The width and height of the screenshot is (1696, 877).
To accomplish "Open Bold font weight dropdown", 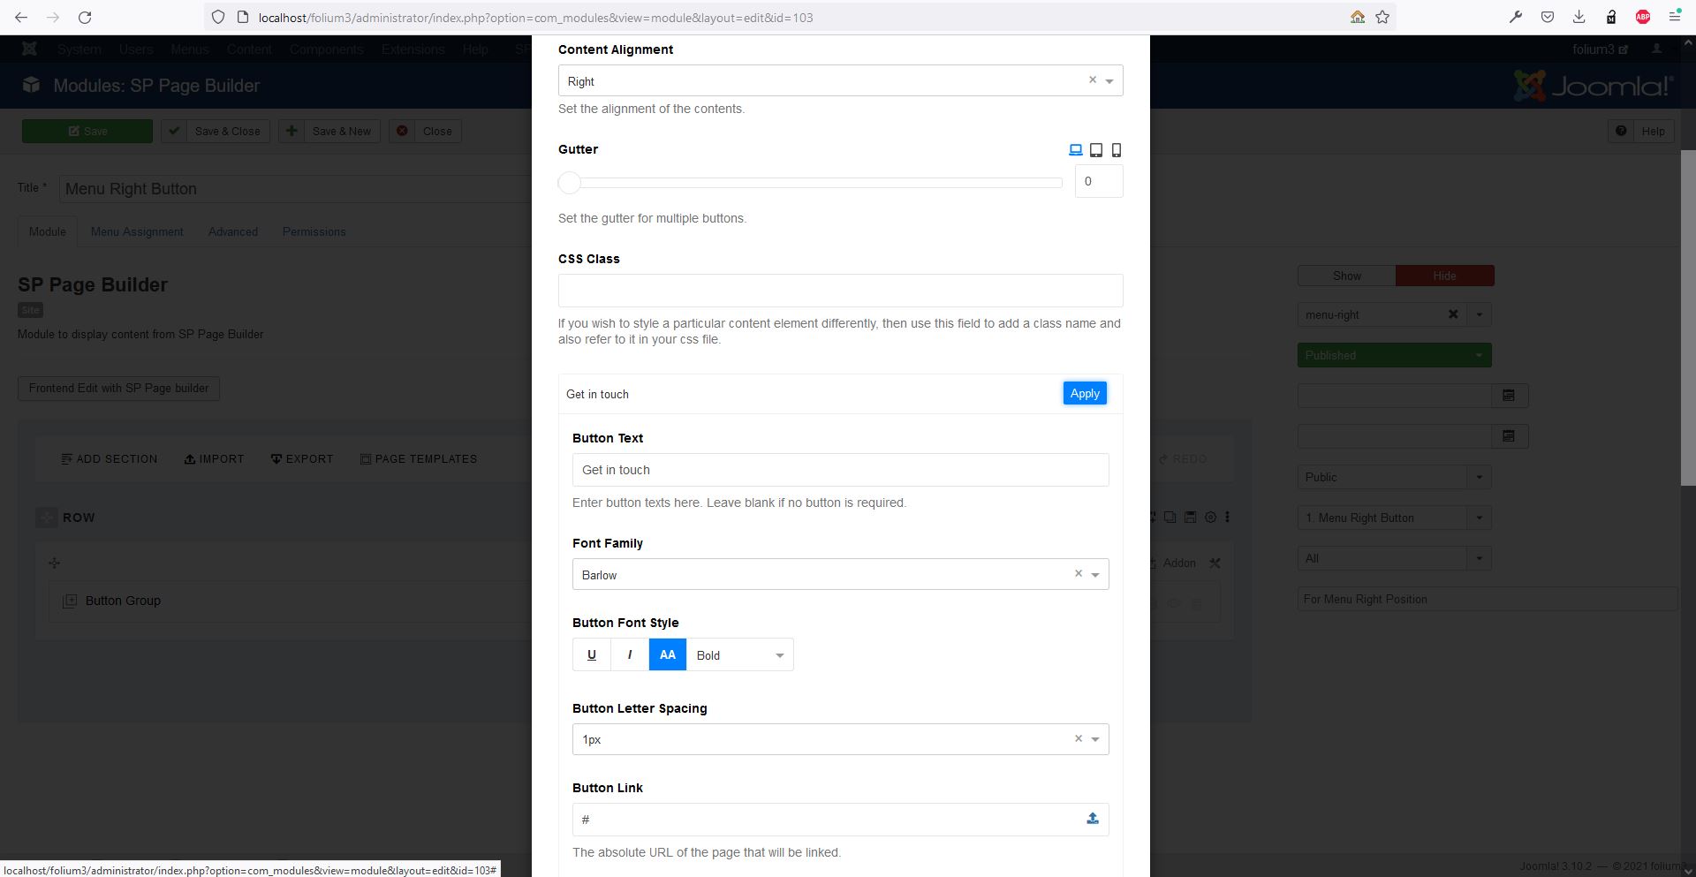I will [x=740, y=654].
